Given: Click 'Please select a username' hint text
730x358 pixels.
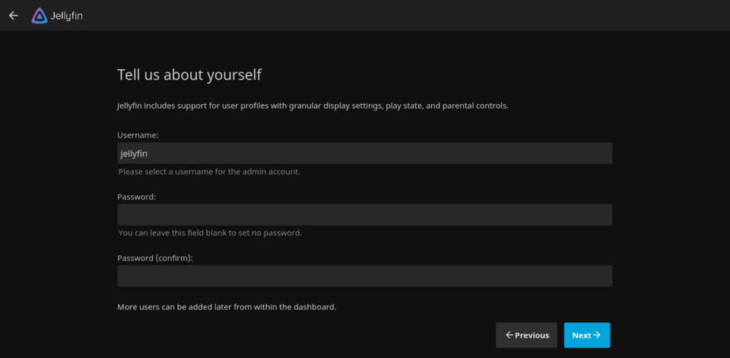Looking at the screenshot, I should (x=209, y=172).
